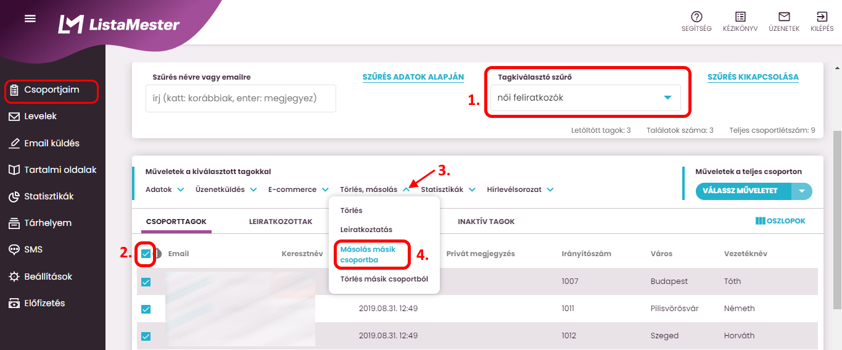This screenshot has width=842, height=350.
Task: Open the Tagkiválasztó szűrő dropdown
Action: coord(585,98)
